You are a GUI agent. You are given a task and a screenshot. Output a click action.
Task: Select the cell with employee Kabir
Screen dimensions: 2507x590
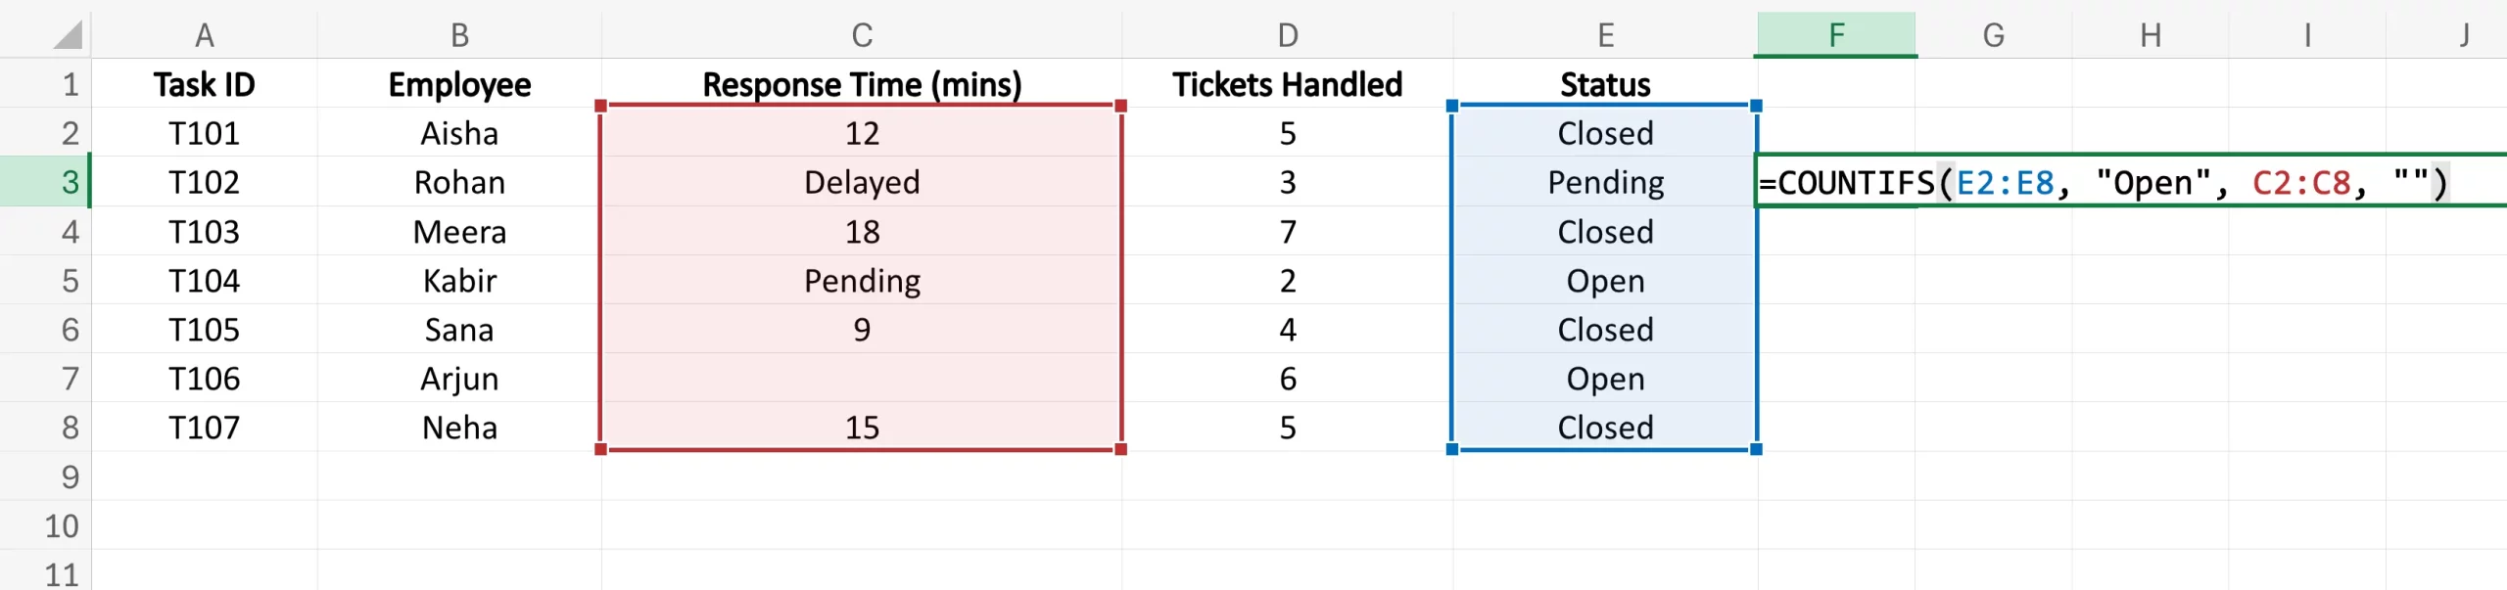click(459, 281)
